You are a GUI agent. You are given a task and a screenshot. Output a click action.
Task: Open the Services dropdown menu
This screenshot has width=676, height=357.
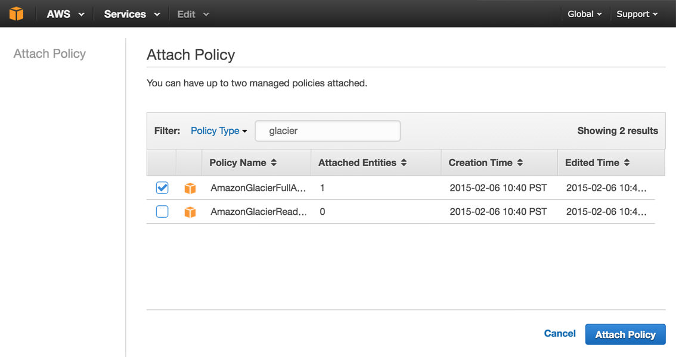[x=132, y=14]
